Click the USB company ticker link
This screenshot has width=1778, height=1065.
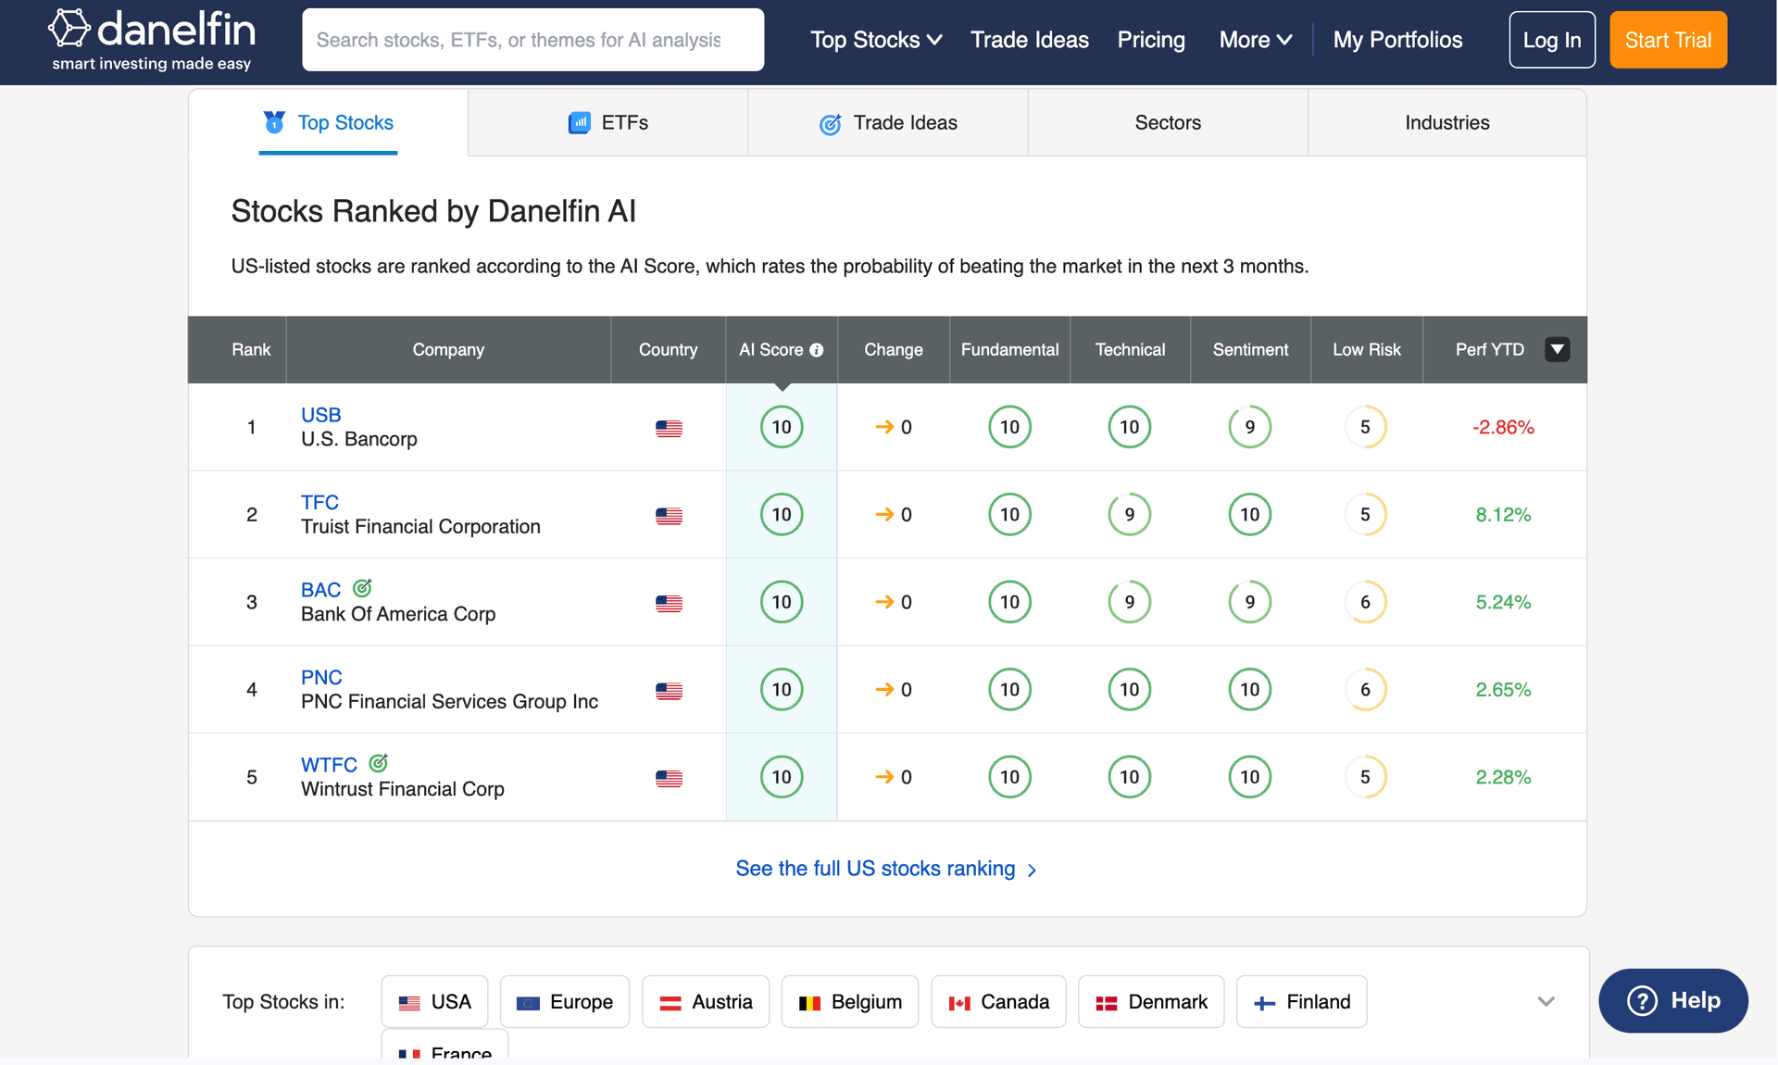322,413
